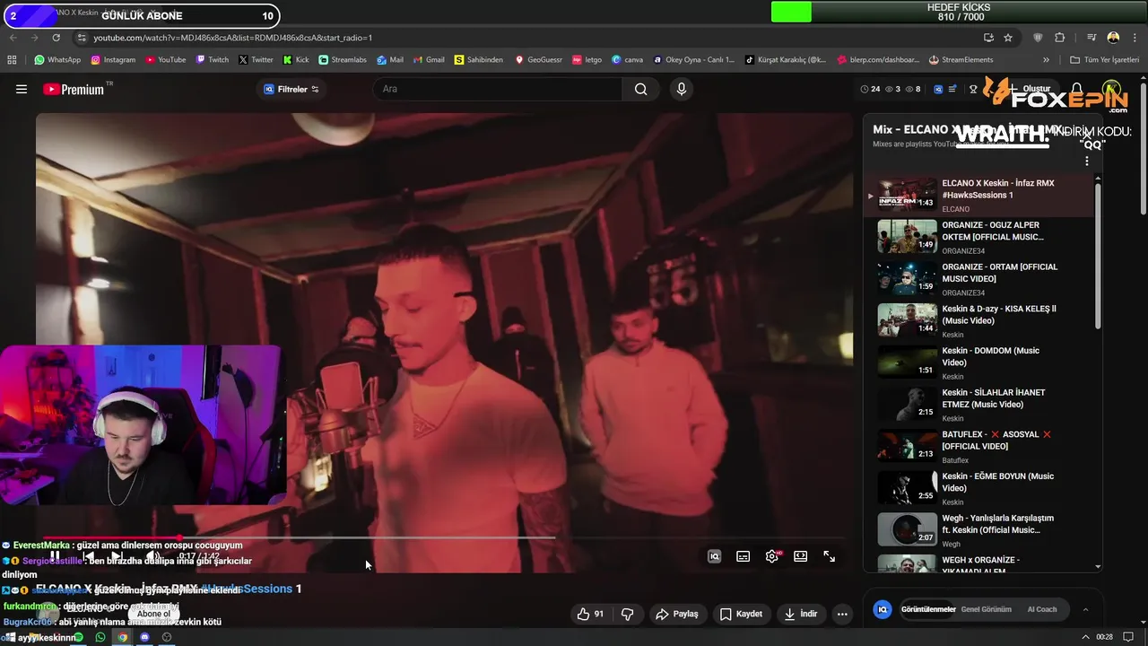Open Discord from the Windows taskbar
The height and width of the screenshot is (646, 1148).
pos(144,637)
